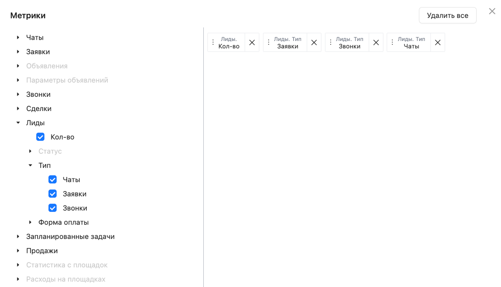Expand the Сделки category arrow
Viewport: 501px width, 287px height.
click(18, 108)
